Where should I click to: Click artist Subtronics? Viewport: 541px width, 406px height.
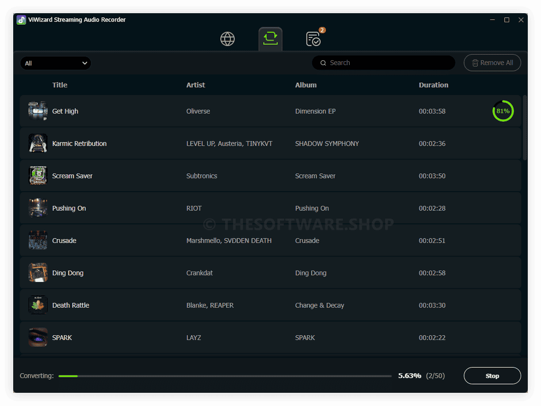202,176
